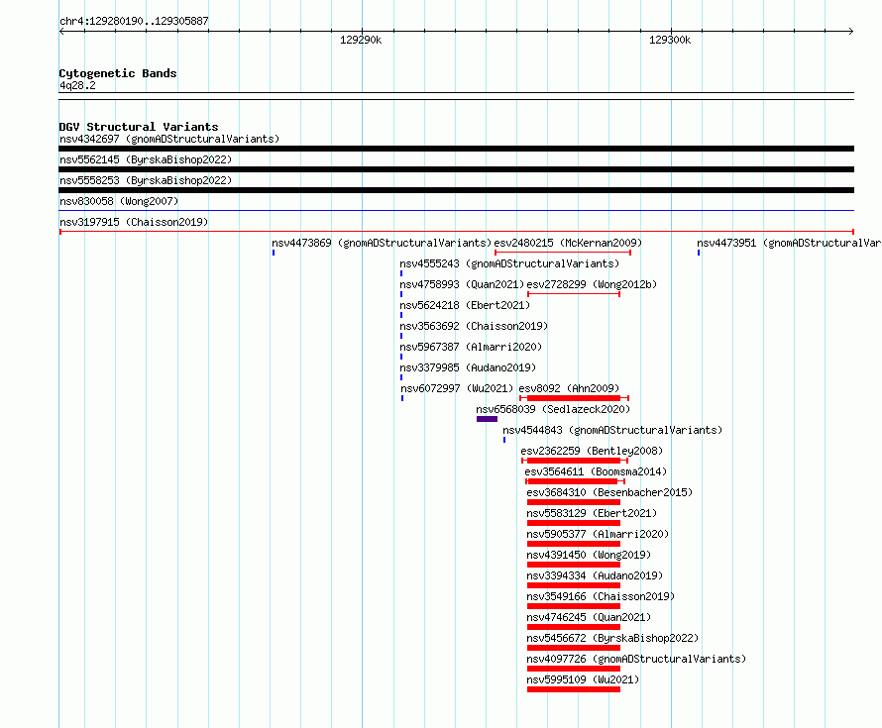The image size is (882, 728).
Task: Click the 4q28.2 band label
Action: [x=77, y=85]
